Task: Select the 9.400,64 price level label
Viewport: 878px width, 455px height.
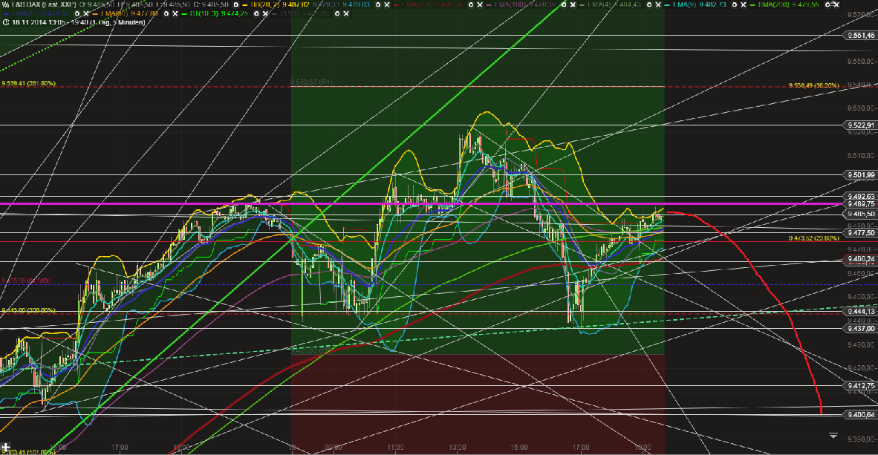Action: point(860,415)
